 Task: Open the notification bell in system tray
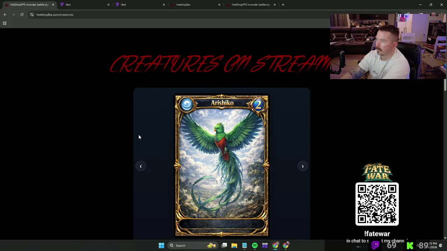pos(441,245)
